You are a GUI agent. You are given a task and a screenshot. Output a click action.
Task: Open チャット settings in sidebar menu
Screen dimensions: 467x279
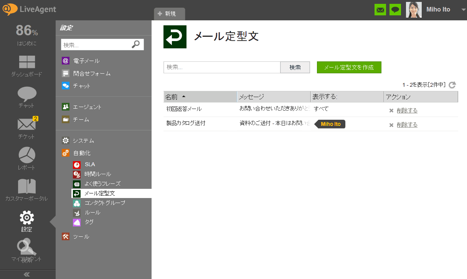(x=76, y=86)
